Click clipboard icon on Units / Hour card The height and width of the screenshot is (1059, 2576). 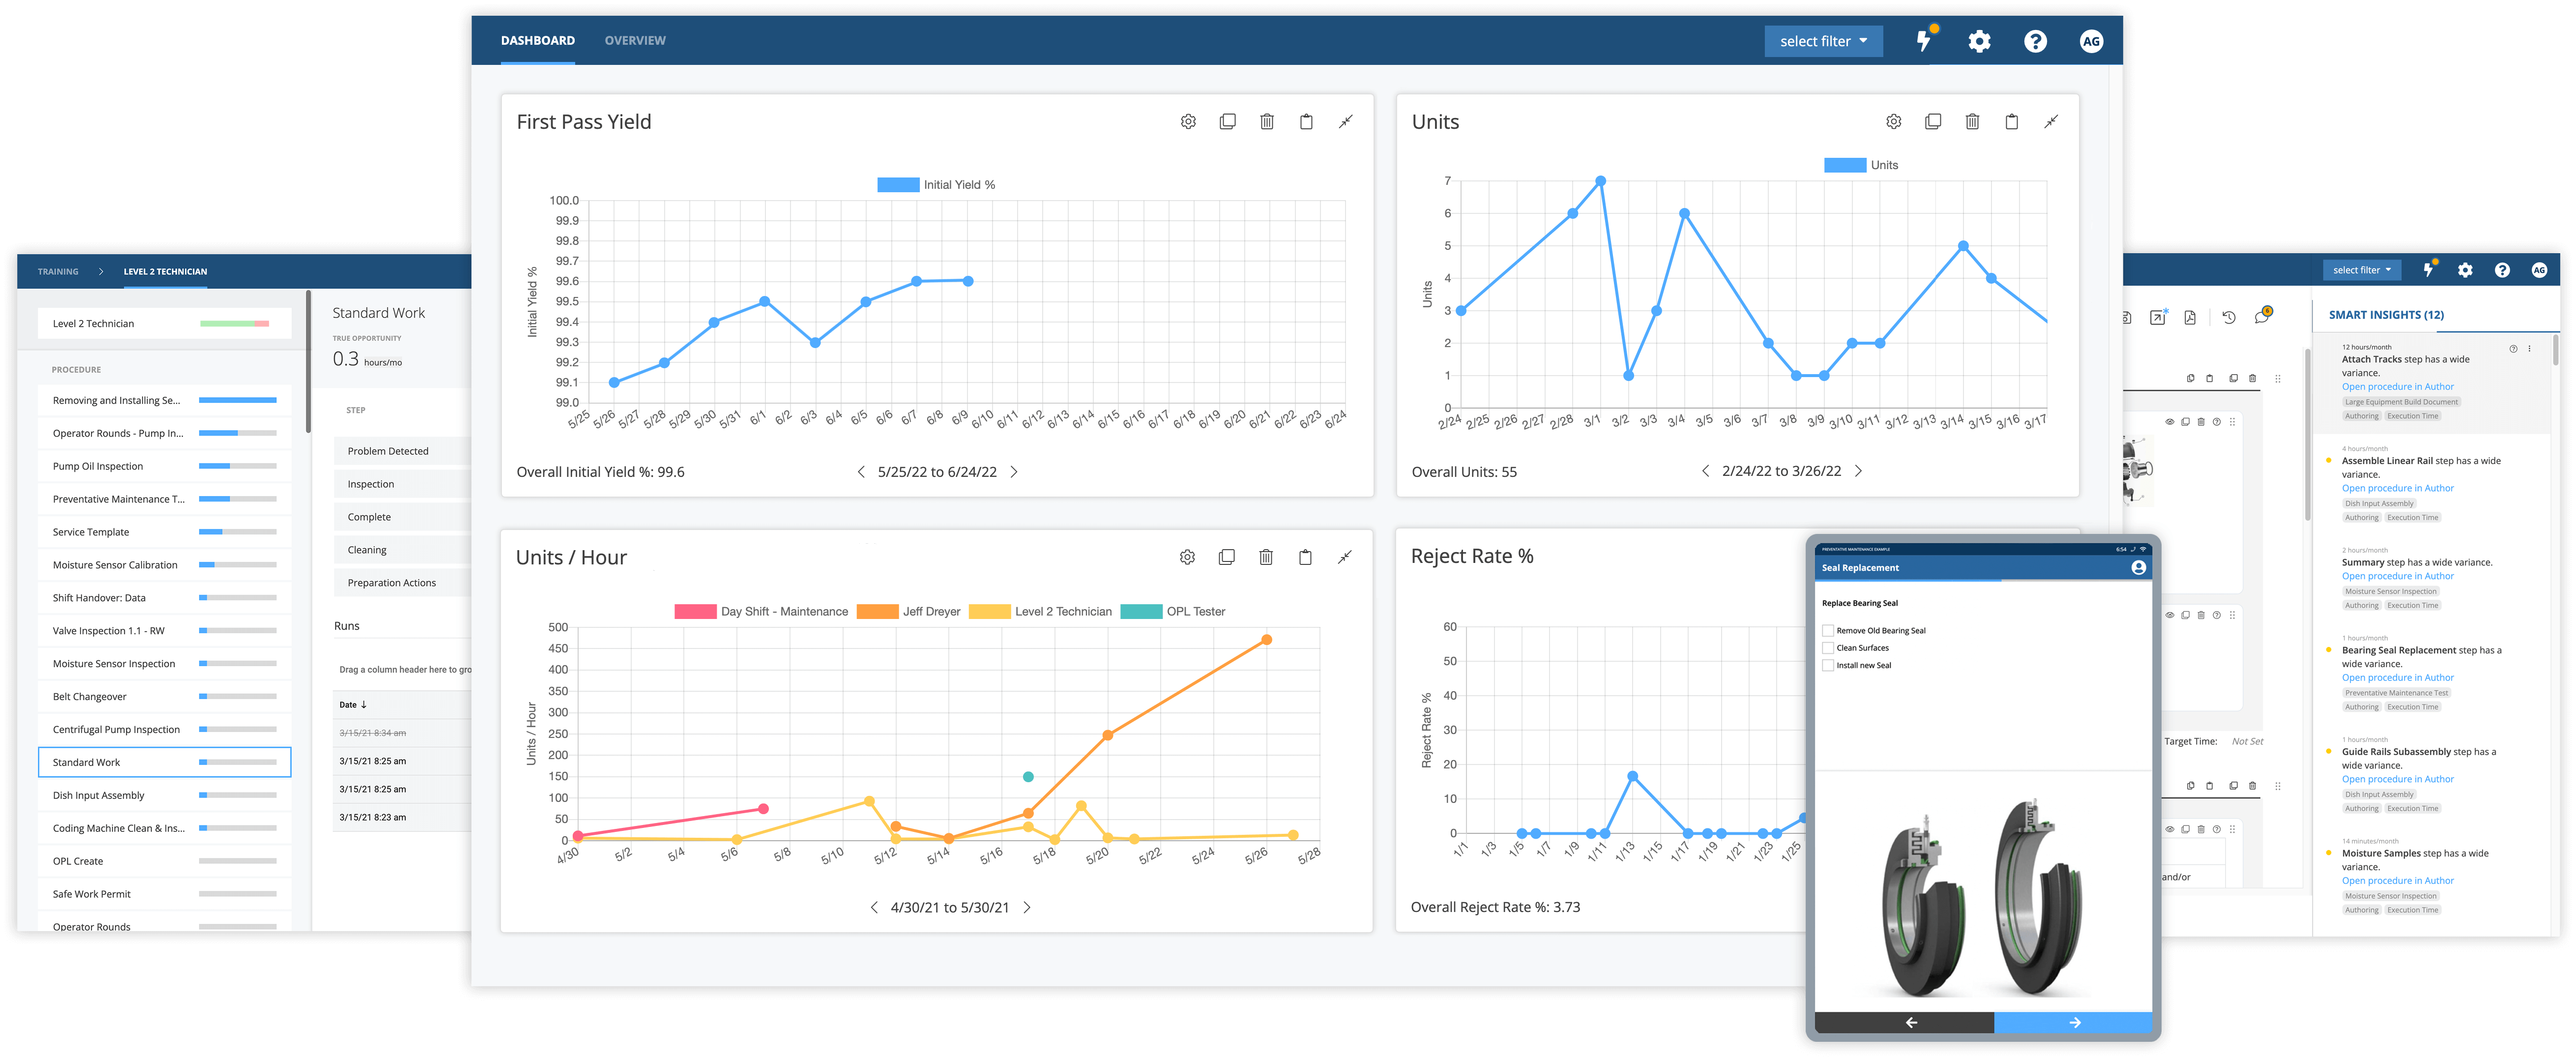[1305, 557]
